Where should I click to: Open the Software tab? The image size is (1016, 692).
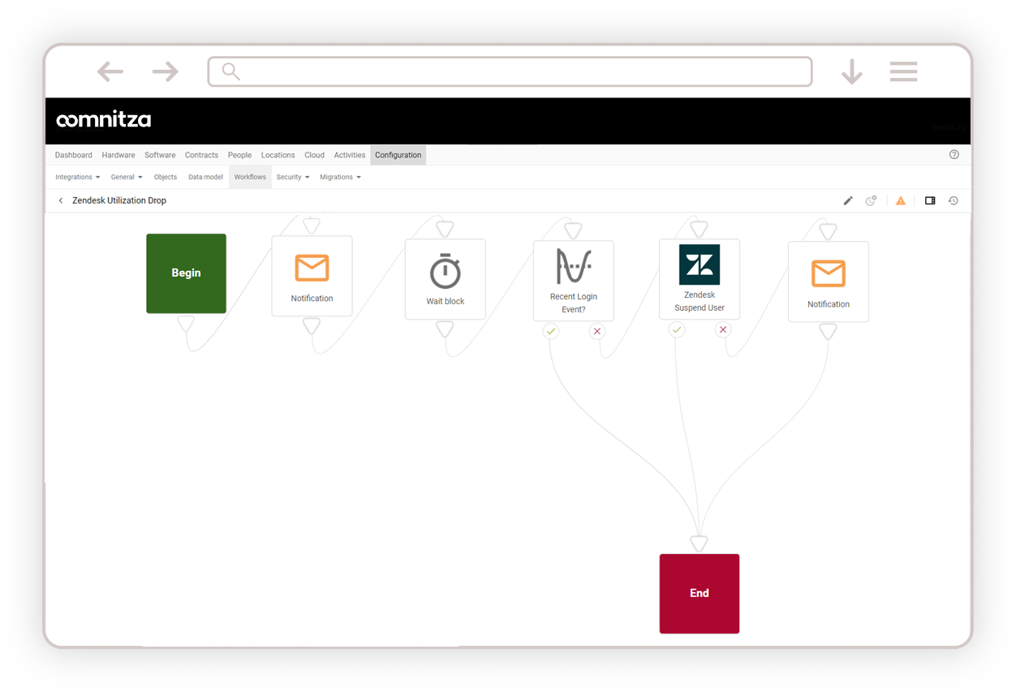click(x=160, y=155)
